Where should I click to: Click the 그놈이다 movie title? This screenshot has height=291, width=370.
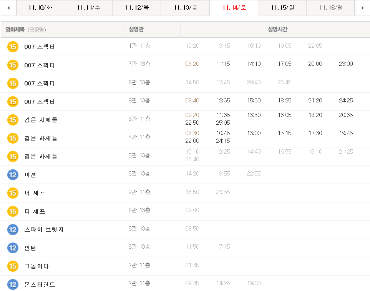tap(37, 266)
